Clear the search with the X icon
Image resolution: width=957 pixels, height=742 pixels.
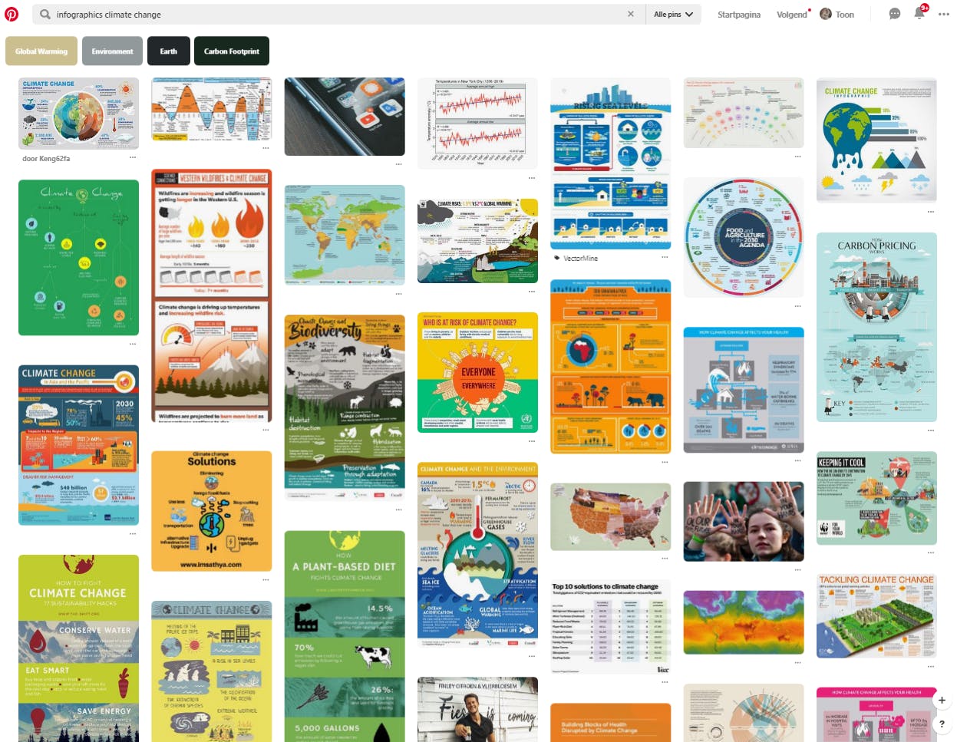tap(631, 14)
